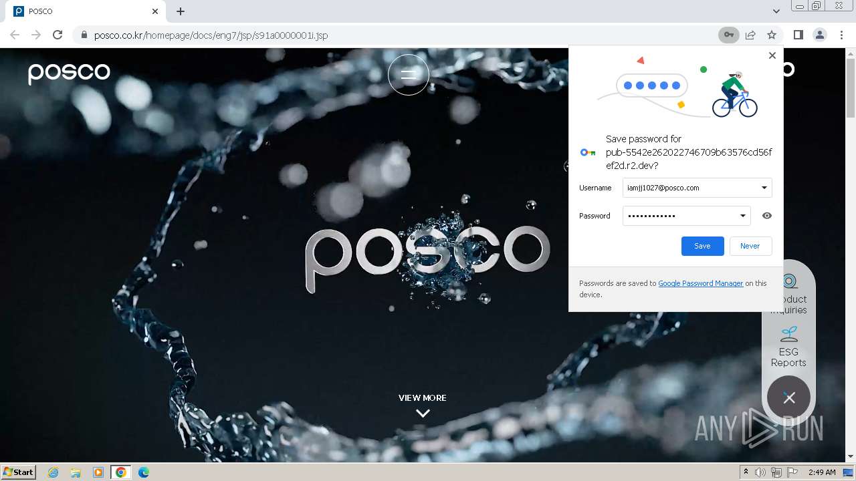
Task: Open File Explorer from taskbar
Action: (76, 472)
